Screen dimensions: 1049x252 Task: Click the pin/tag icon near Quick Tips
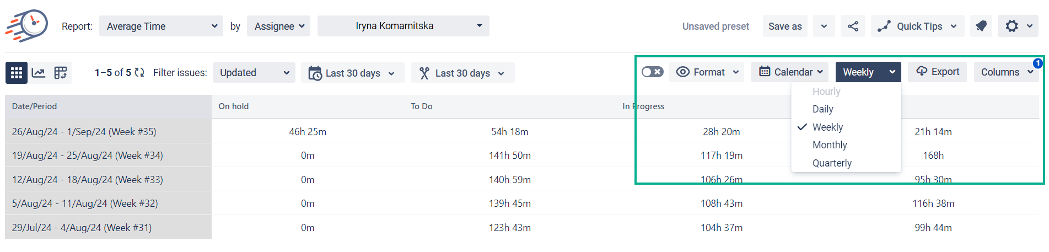point(981,26)
